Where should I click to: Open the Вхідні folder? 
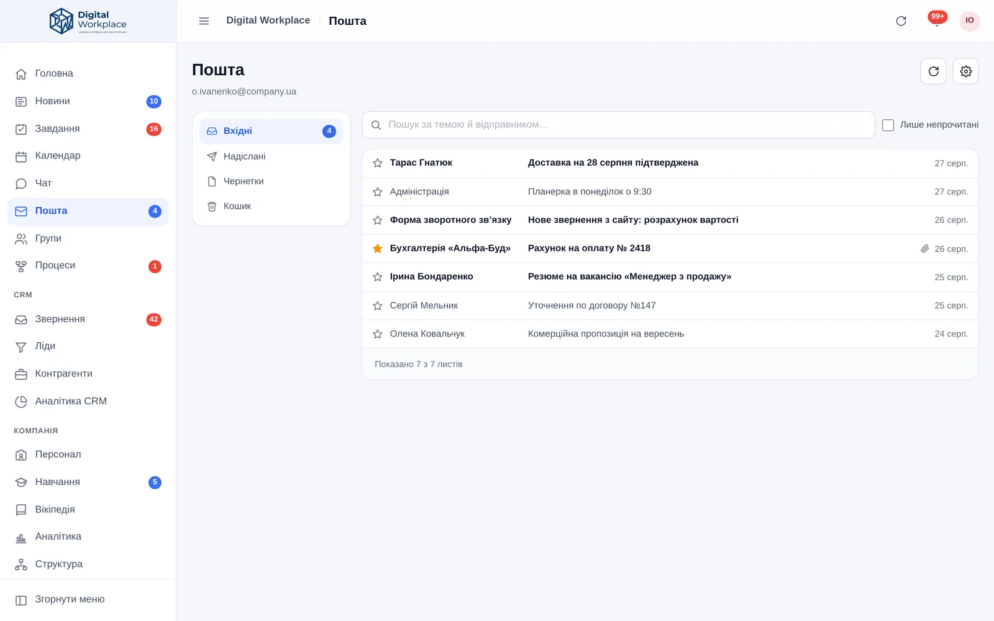[x=271, y=131]
